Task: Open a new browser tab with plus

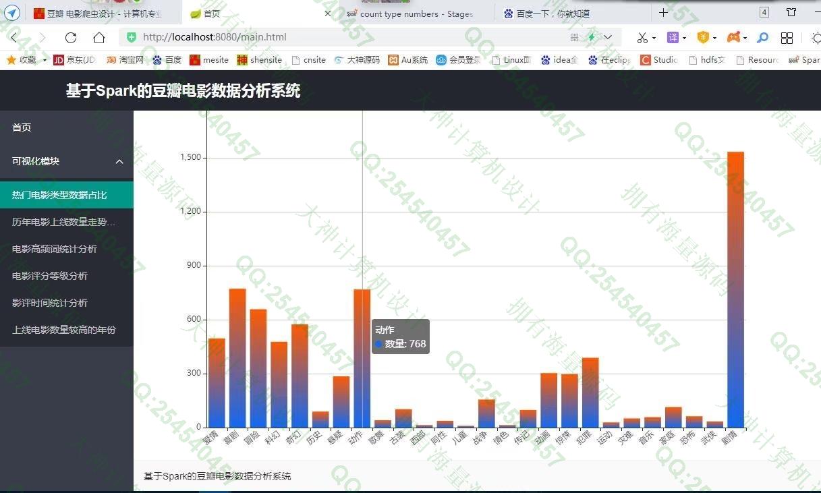Action: [x=664, y=13]
